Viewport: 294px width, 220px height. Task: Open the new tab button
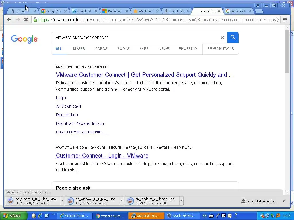(259, 11)
